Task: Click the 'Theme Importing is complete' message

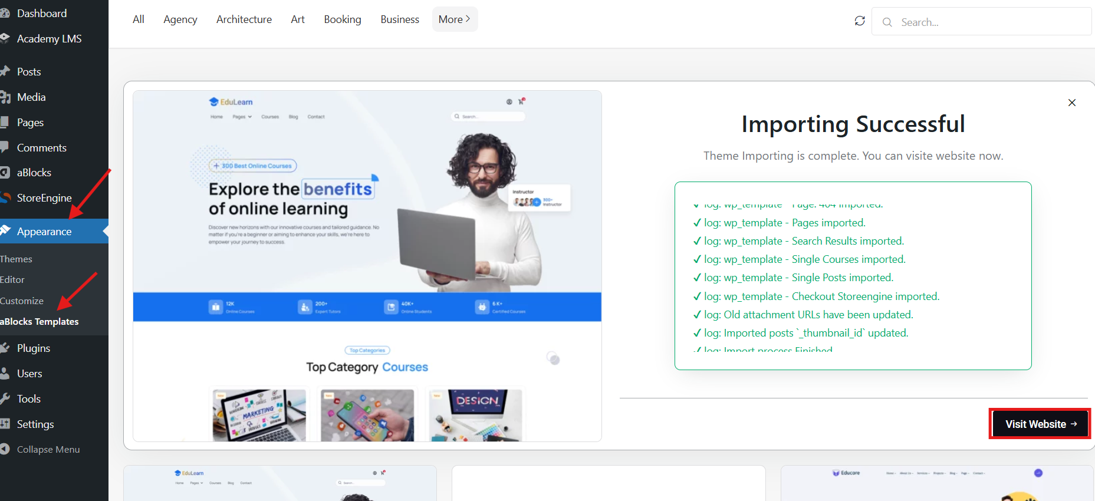Action: [853, 156]
